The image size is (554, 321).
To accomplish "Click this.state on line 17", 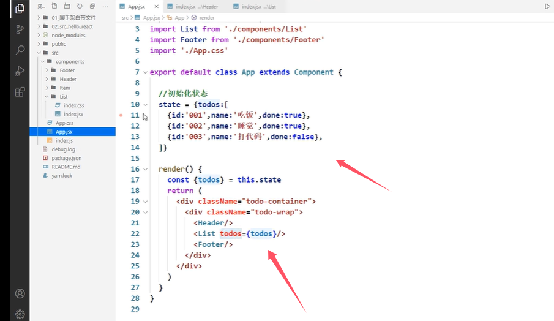I will (259, 180).
